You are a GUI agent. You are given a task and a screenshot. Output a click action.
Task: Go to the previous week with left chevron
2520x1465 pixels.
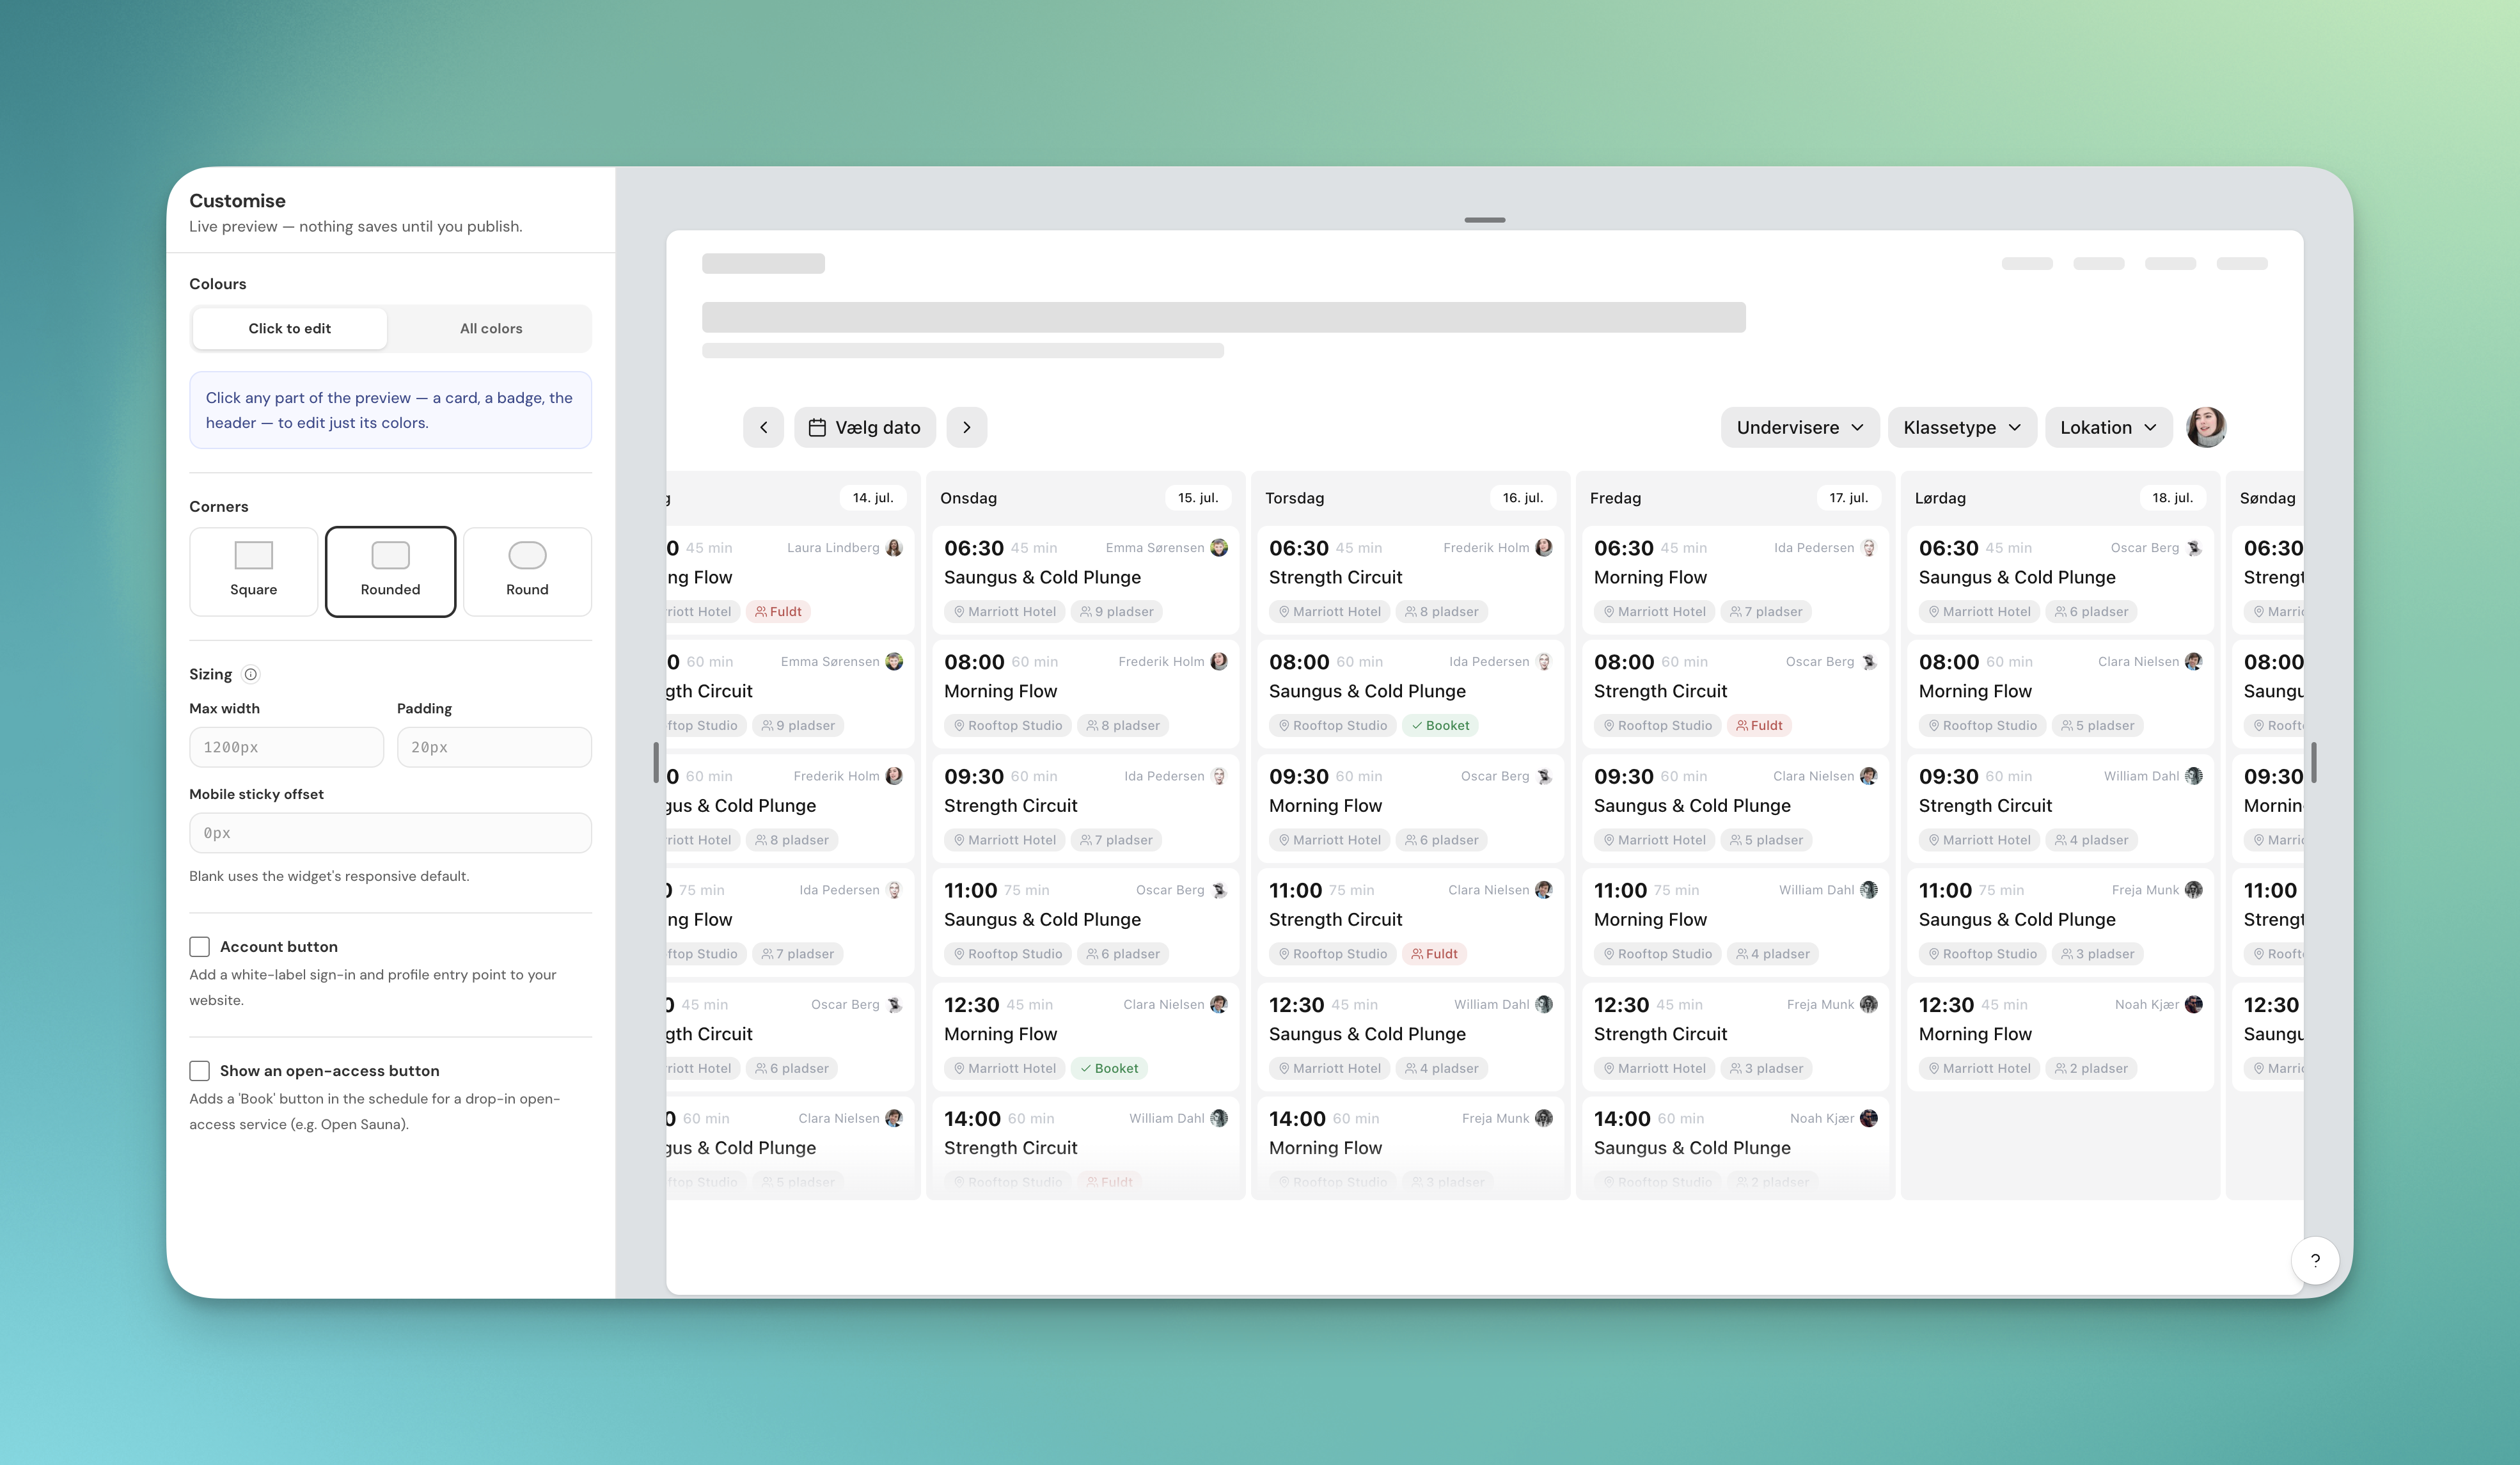point(763,427)
